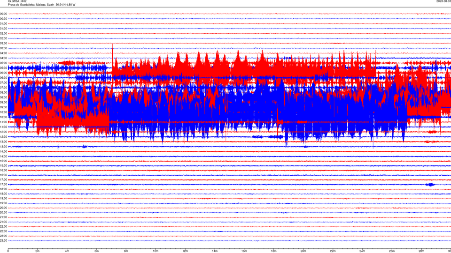Click the 05:00 time row label

pos(3,63)
